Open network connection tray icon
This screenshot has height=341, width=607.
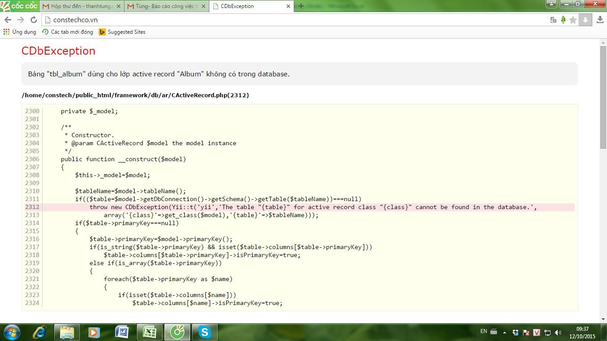[547, 332]
